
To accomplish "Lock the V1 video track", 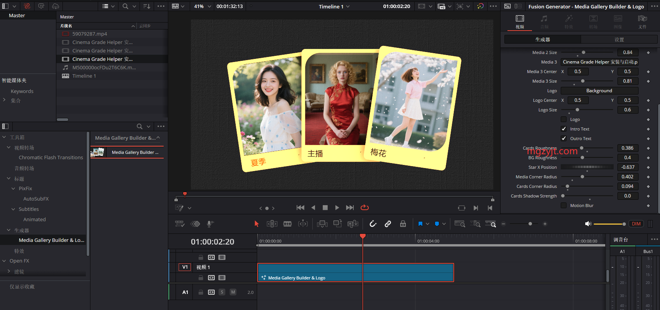I will point(200,277).
